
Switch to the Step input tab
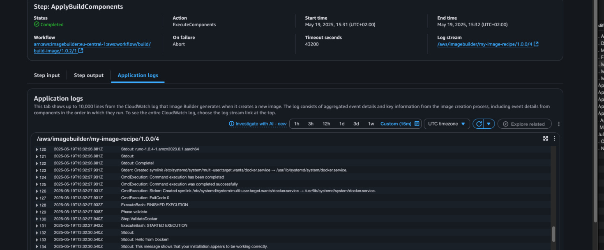46,75
